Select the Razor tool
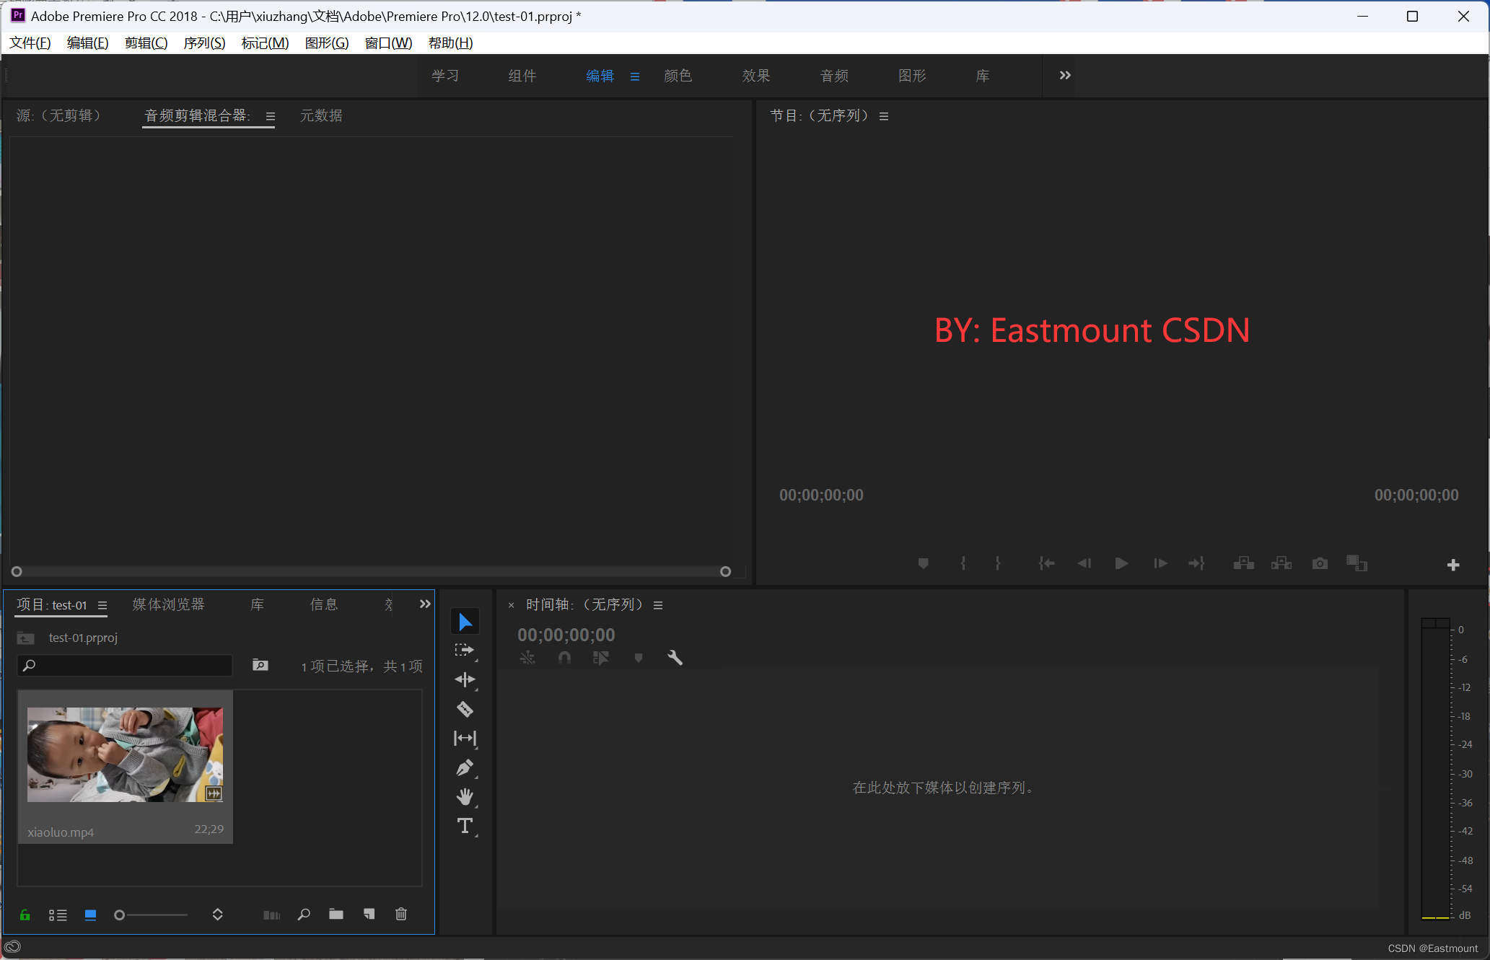Screen dimensions: 1490x960 point(465,710)
